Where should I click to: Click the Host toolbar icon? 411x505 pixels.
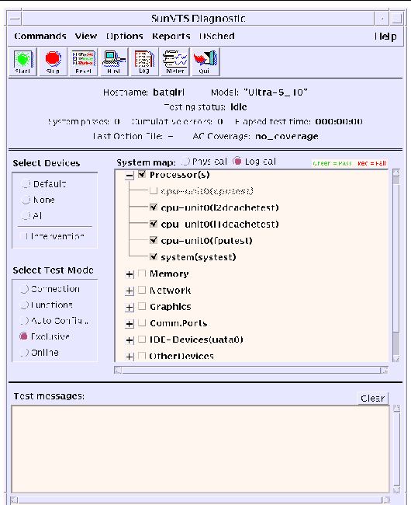[114, 61]
